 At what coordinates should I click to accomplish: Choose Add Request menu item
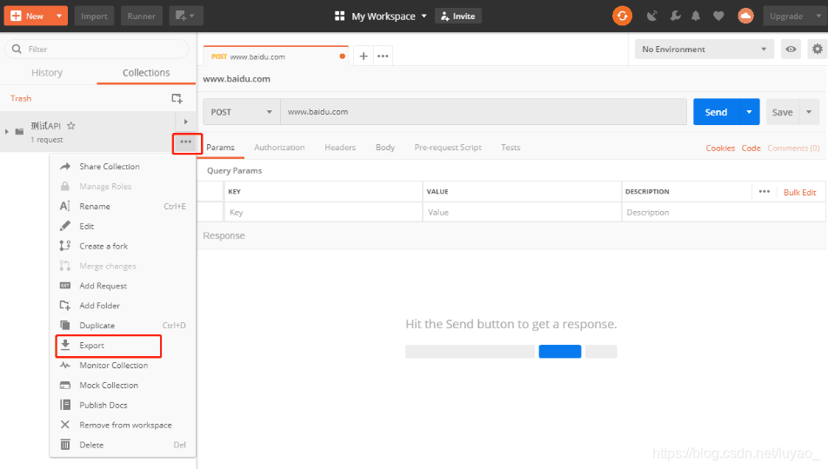coord(123,286)
